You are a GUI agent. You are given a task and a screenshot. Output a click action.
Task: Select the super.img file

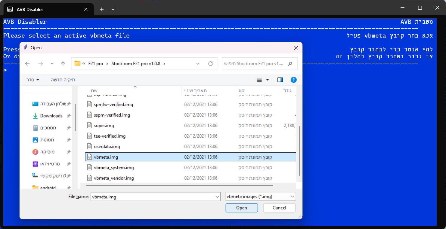click(104, 126)
